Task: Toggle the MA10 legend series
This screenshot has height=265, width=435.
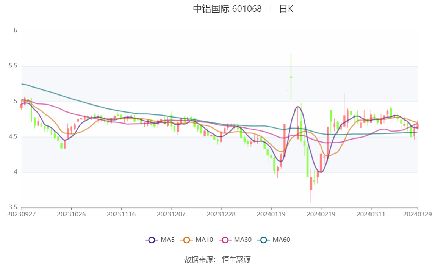Action: click(x=197, y=240)
